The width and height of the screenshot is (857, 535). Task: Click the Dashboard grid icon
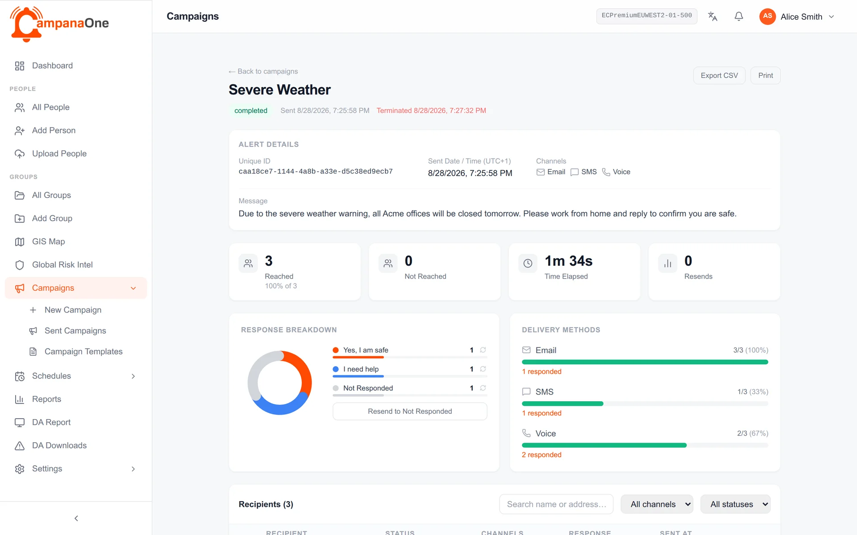point(20,66)
